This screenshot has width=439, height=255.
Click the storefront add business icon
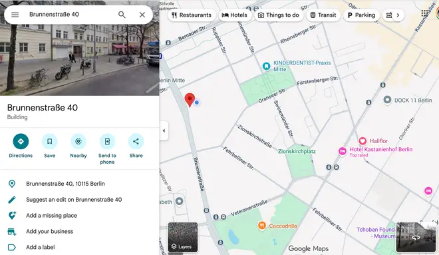click(x=12, y=232)
